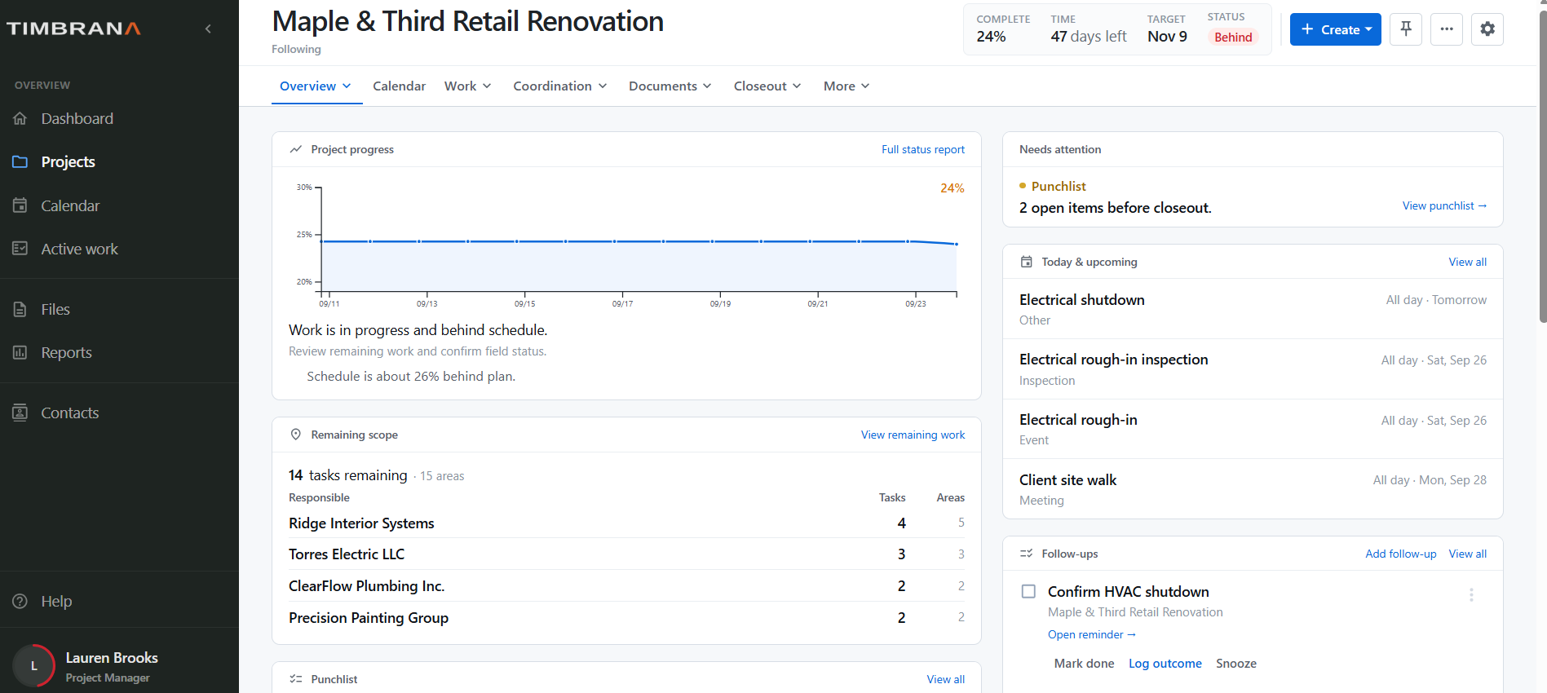Check the Confirm HVAC shutdown checkbox
Image resolution: width=1547 pixels, height=693 pixels.
1029,591
